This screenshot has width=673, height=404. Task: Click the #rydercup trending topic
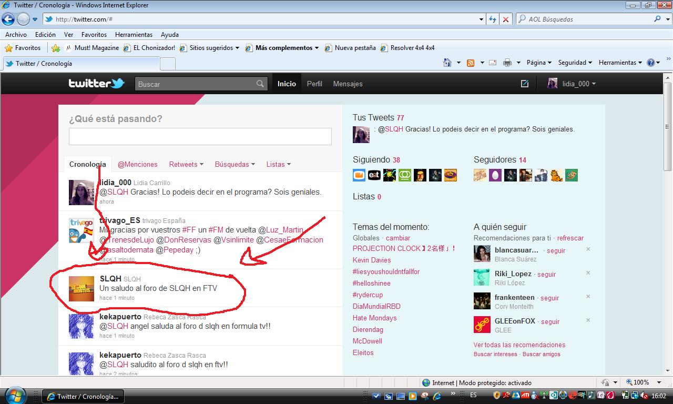368,295
